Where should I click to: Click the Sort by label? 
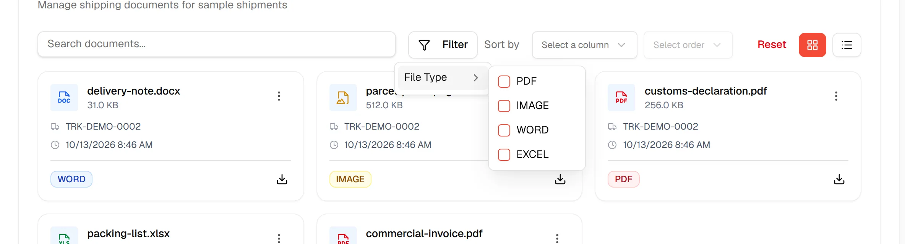(501, 45)
